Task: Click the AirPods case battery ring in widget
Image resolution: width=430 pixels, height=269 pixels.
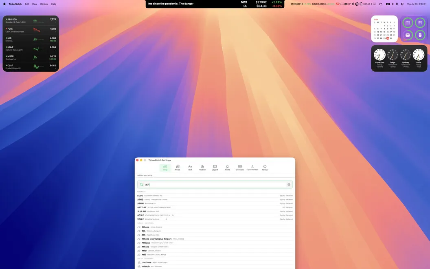Action: 408,35
